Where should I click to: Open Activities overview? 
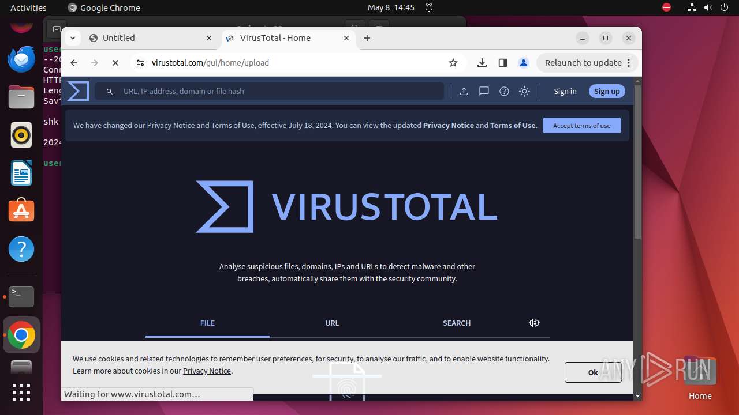point(28,7)
